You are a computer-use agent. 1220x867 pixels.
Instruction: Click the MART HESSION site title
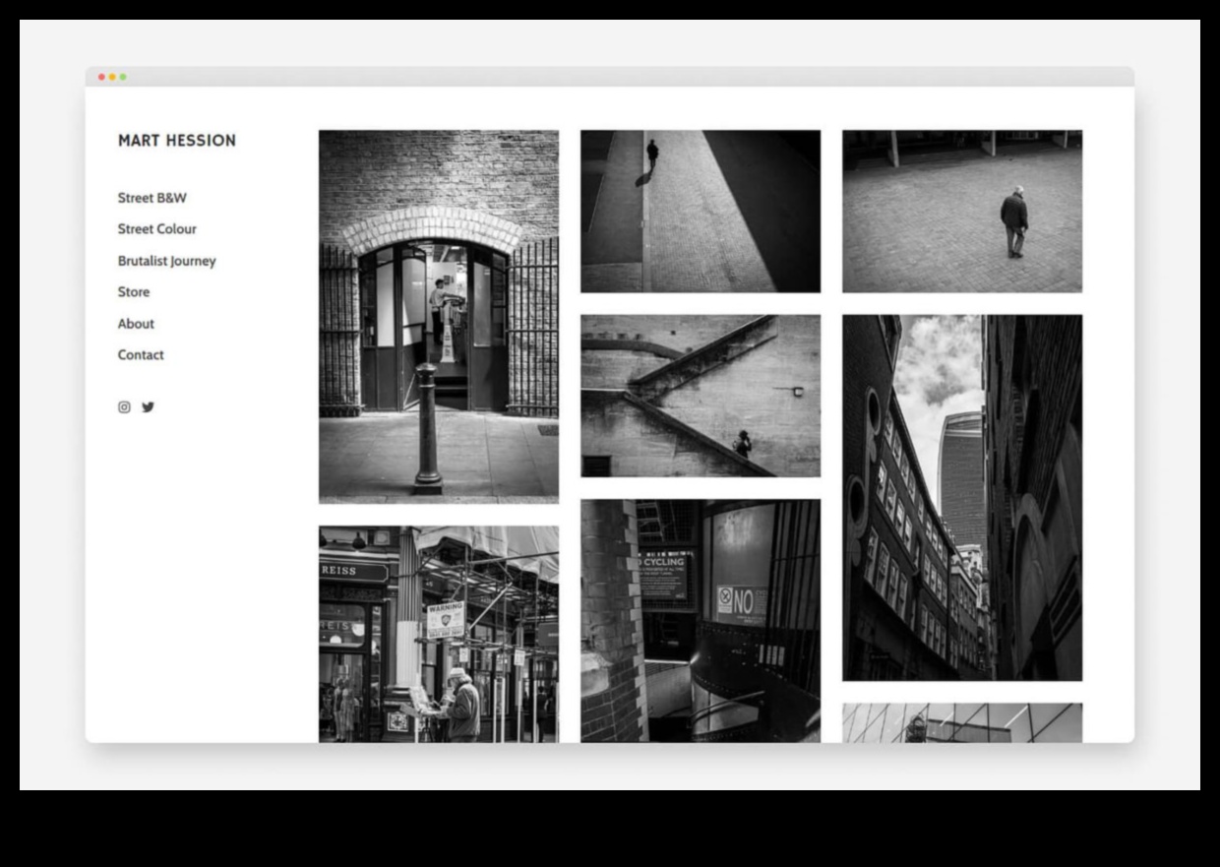click(177, 141)
